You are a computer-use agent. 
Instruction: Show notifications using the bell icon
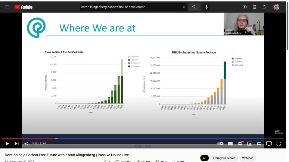264,7
